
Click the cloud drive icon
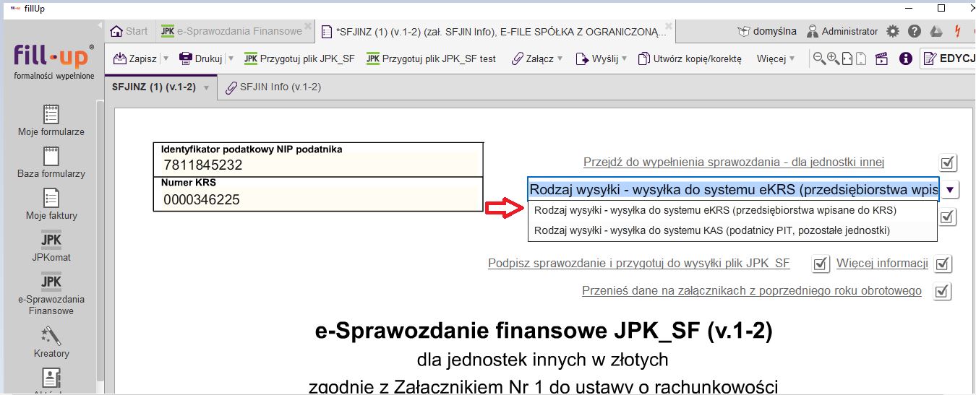tap(936, 31)
